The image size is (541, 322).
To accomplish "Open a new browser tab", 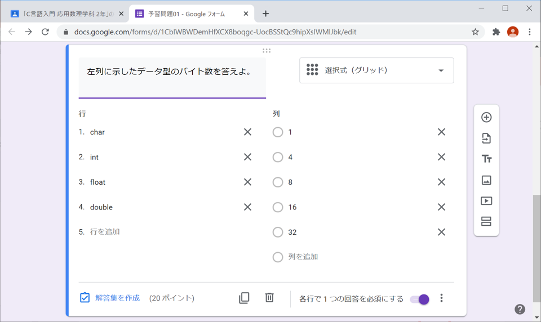I will point(265,14).
